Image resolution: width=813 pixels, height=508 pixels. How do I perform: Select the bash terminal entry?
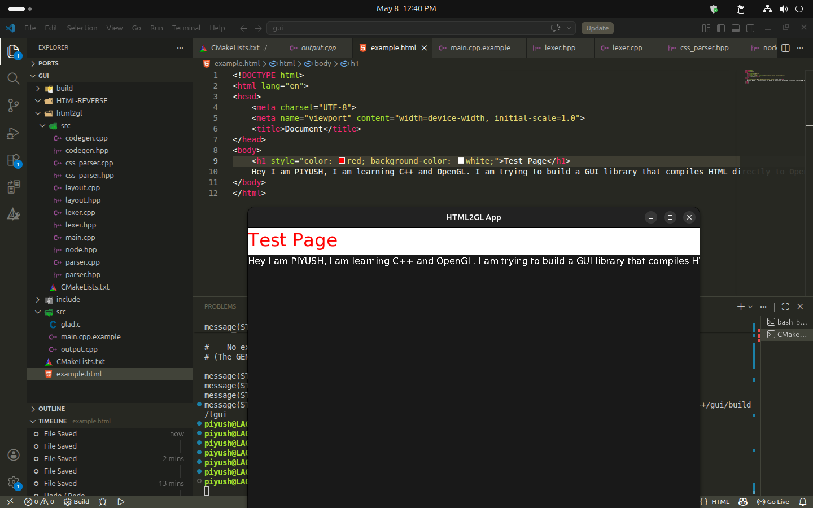tap(786, 322)
